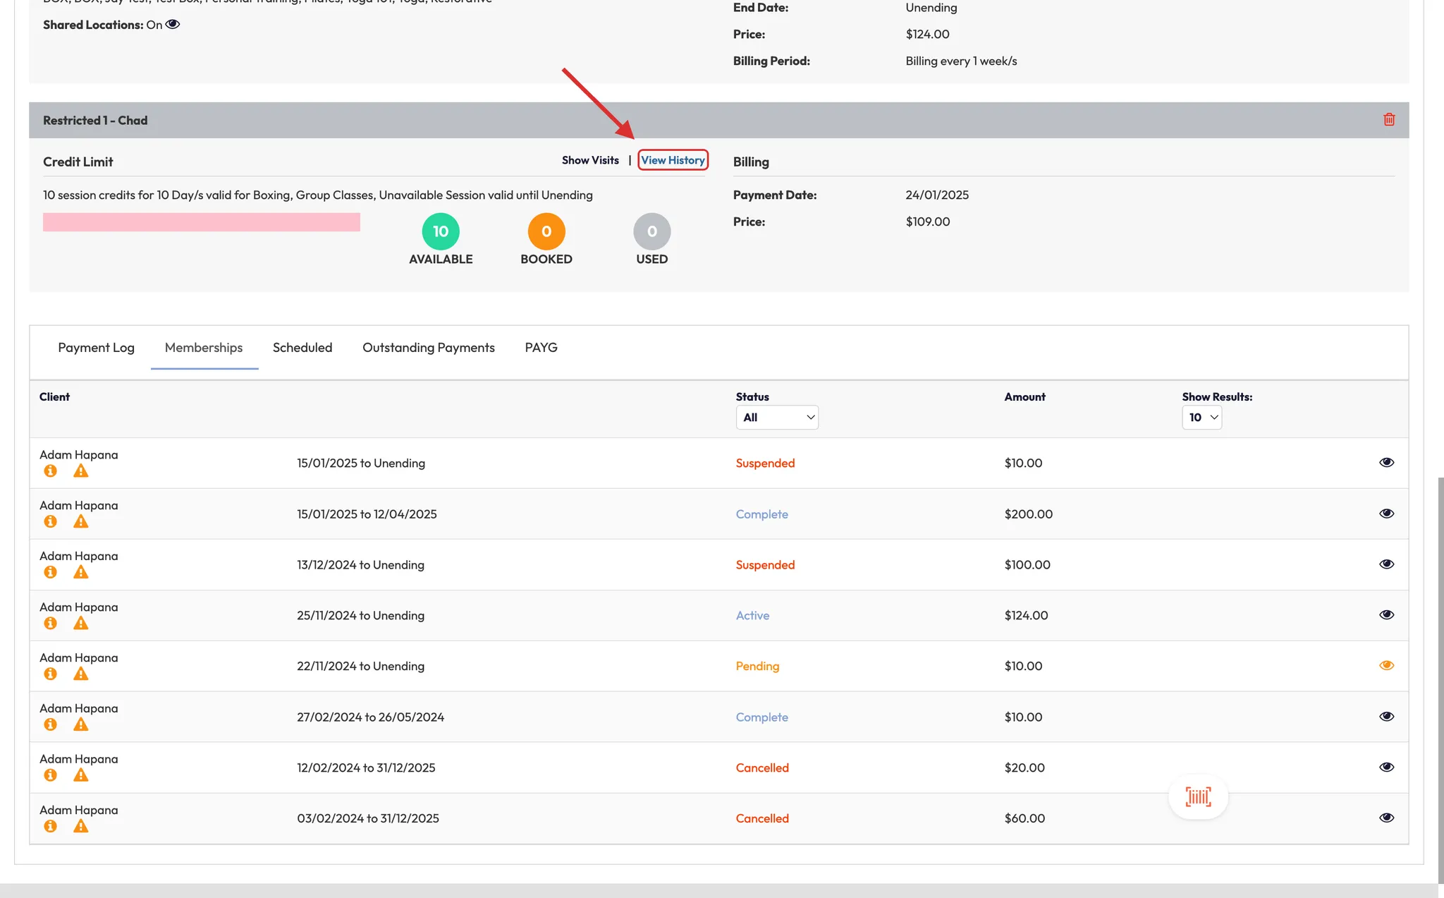1444x898 pixels.
Task: Click warning triangle on the Active $124.00 row
Action: coord(81,623)
